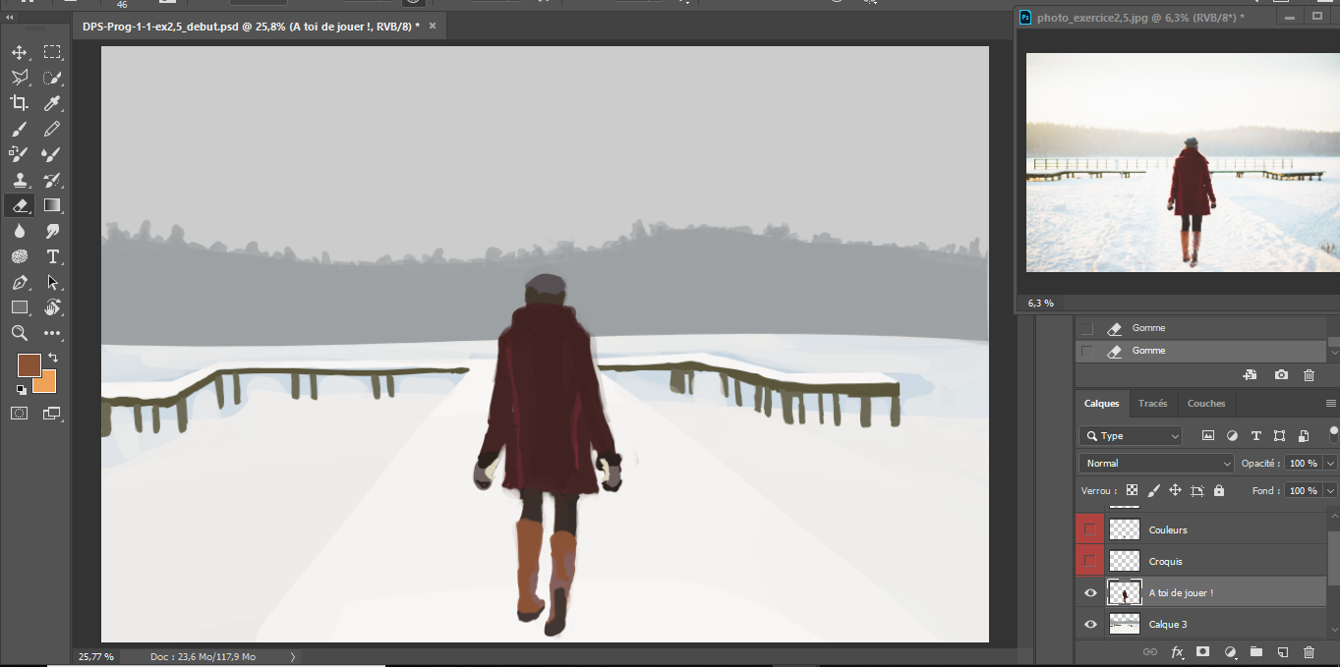Select the Zoom magnifier tool
This screenshot has width=1340, height=667.
[19, 334]
